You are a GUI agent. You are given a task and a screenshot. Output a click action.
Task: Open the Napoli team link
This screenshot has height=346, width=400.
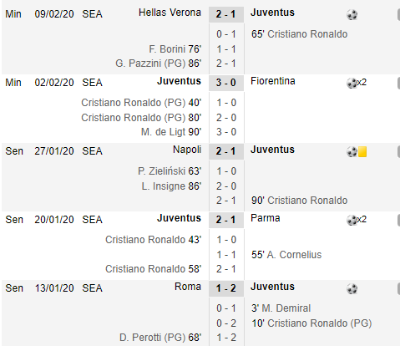(187, 150)
